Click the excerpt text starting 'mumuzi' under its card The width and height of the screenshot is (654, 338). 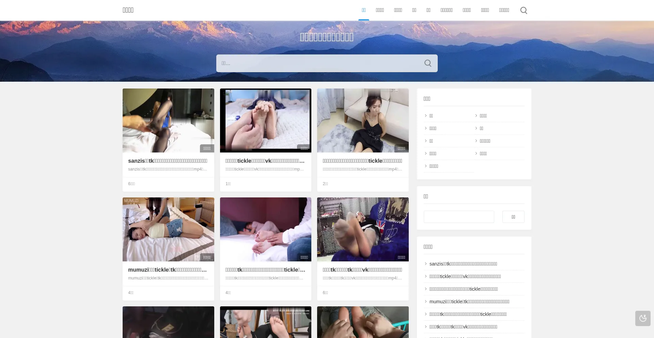tap(168, 278)
